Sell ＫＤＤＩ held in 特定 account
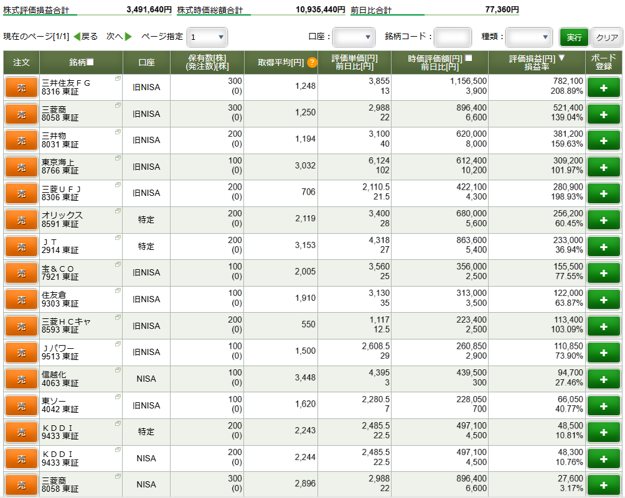 coord(22,432)
